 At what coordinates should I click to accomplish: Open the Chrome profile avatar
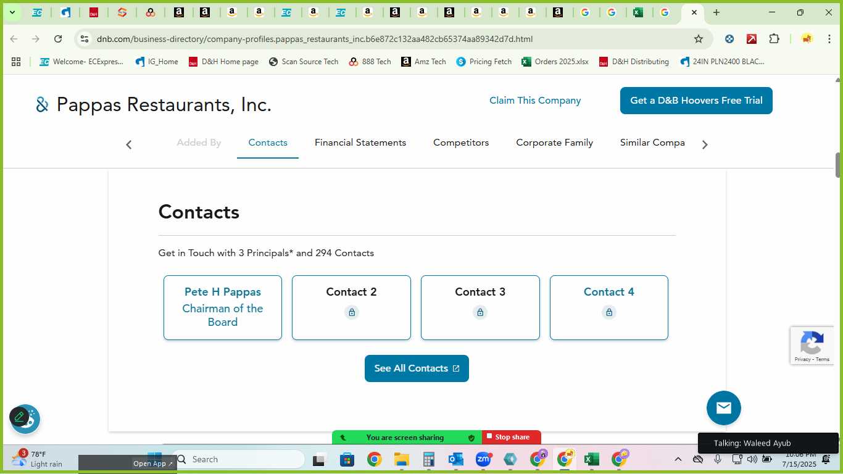[807, 39]
